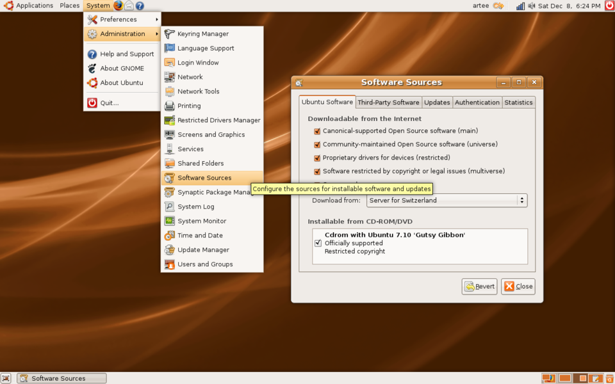The width and height of the screenshot is (615, 384).
Task: Open Printing configuration
Action: coord(212,106)
